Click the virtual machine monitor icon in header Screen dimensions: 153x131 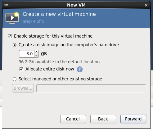(x=12, y=18)
